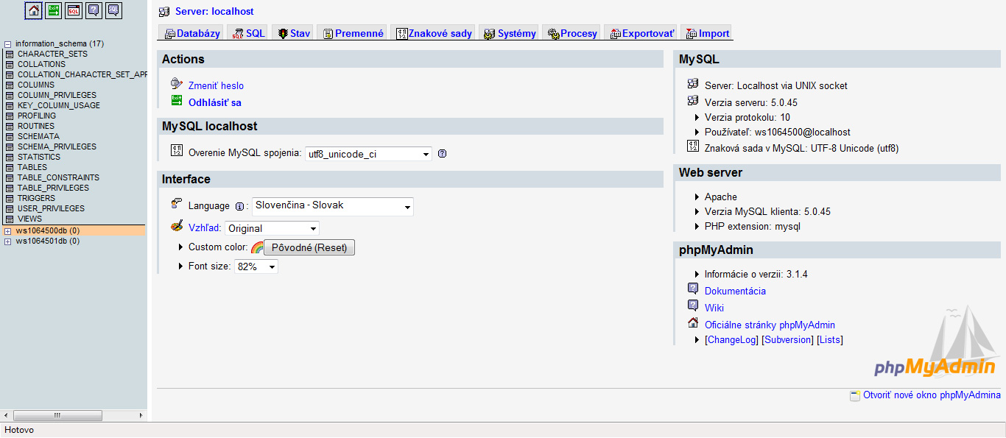
Task: Open the SQL documentation speech-bubble icon
Action: pyautogui.click(x=113, y=10)
